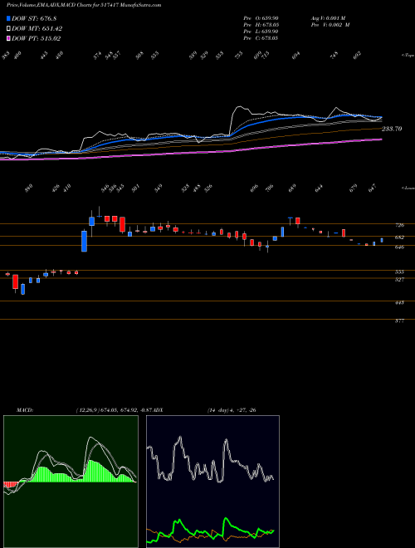Click the blue DOW ST legend swatch
415x548 pixels.
pos(8,18)
